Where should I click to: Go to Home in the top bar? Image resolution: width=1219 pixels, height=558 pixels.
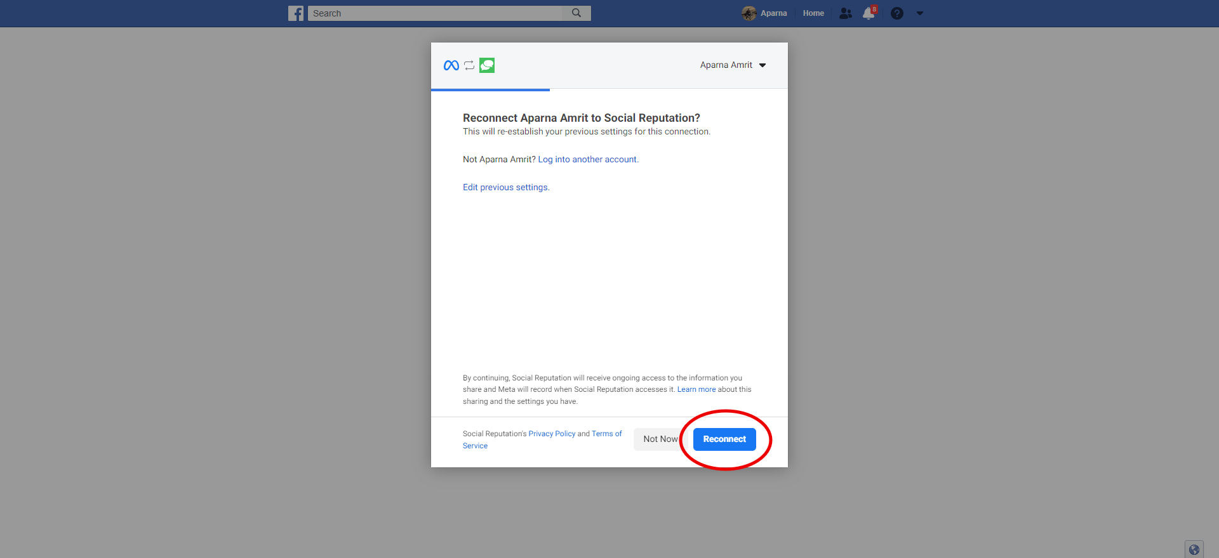(x=813, y=13)
